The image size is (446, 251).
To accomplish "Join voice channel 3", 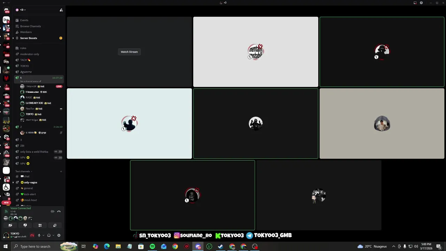I will point(39,140).
